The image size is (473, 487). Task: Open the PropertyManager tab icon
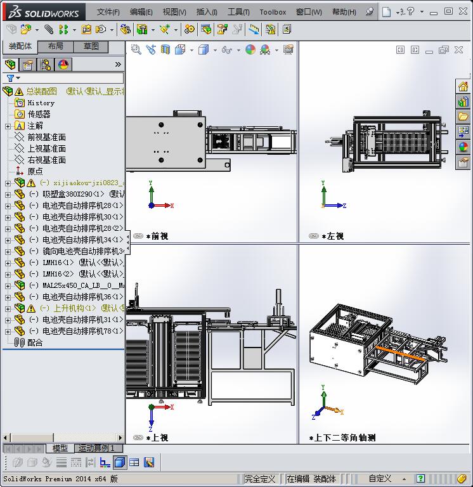tap(28, 65)
